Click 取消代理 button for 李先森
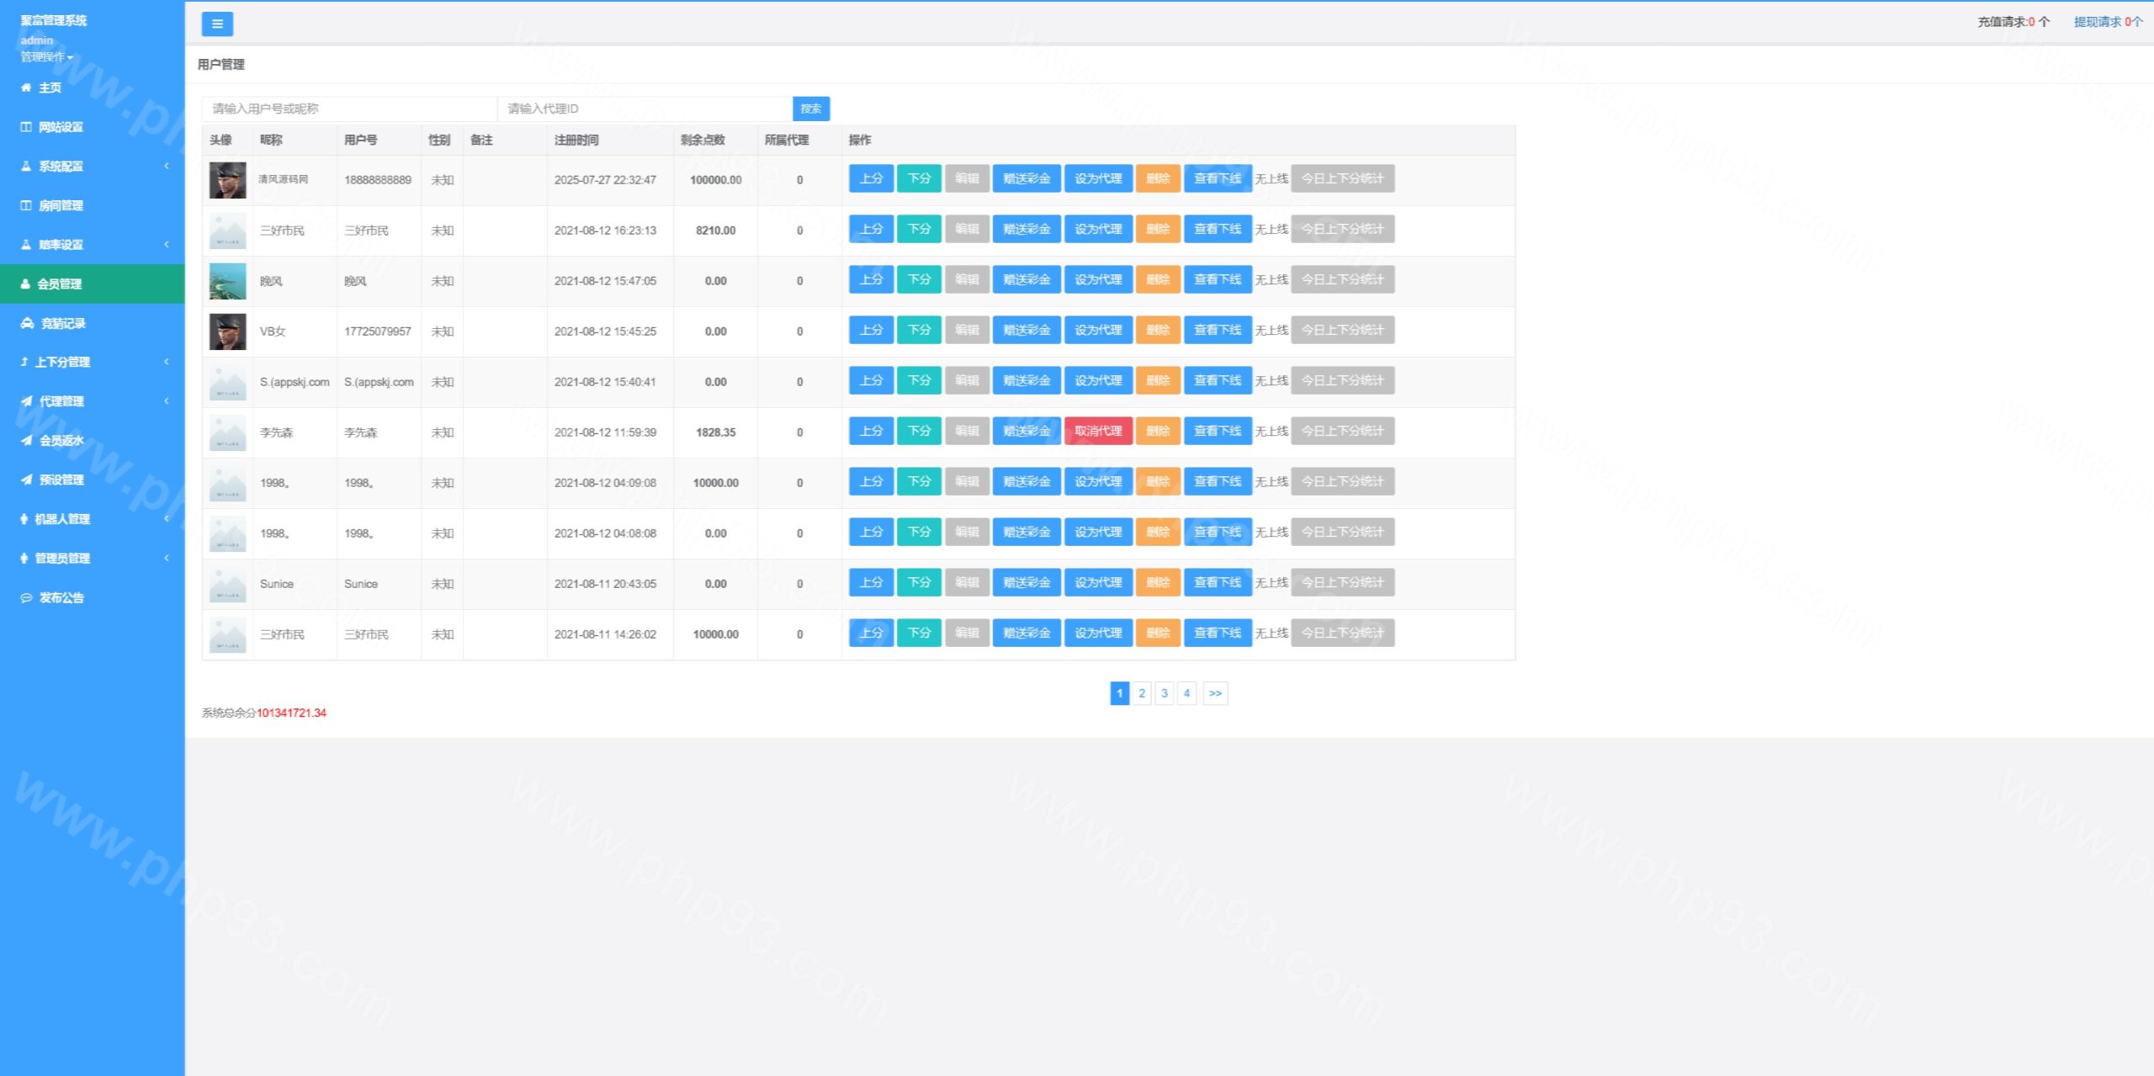The width and height of the screenshot is (2154, 1076). (1097, 431)
